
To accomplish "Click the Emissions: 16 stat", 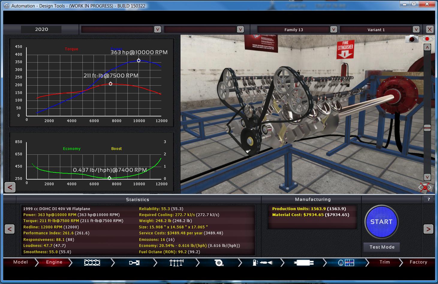I will [x=157, y=240].
